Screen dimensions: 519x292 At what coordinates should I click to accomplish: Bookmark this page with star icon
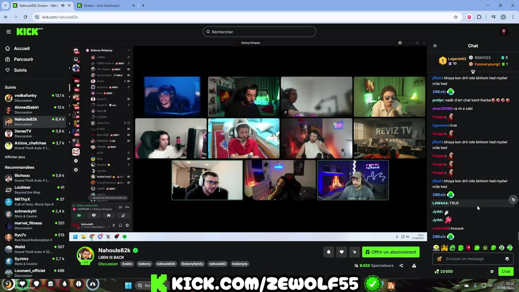(x=456, y=17)
